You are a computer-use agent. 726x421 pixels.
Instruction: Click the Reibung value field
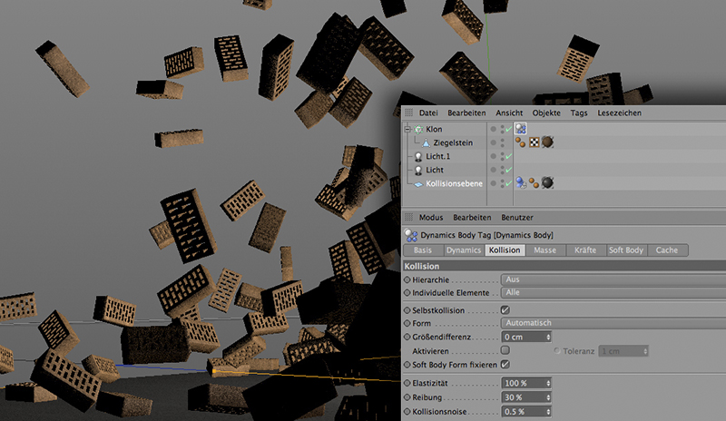524,397
